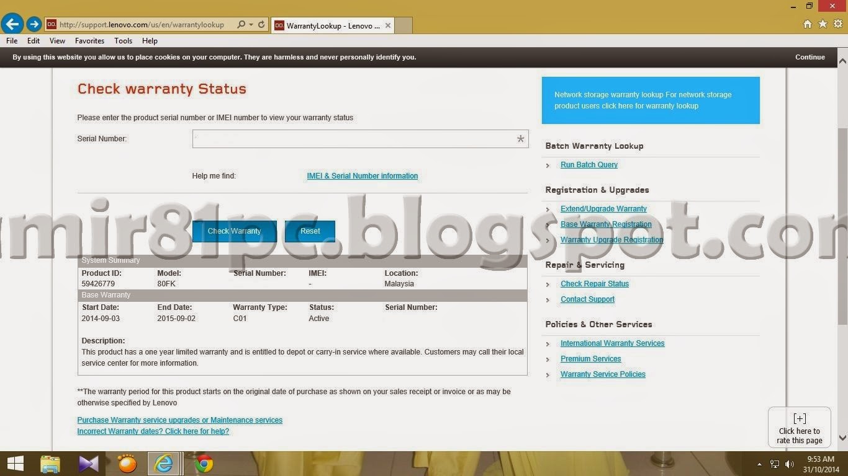Open Base Warranty Registration link
Viewport: 848px width, 476px height.
click(606, 224)
